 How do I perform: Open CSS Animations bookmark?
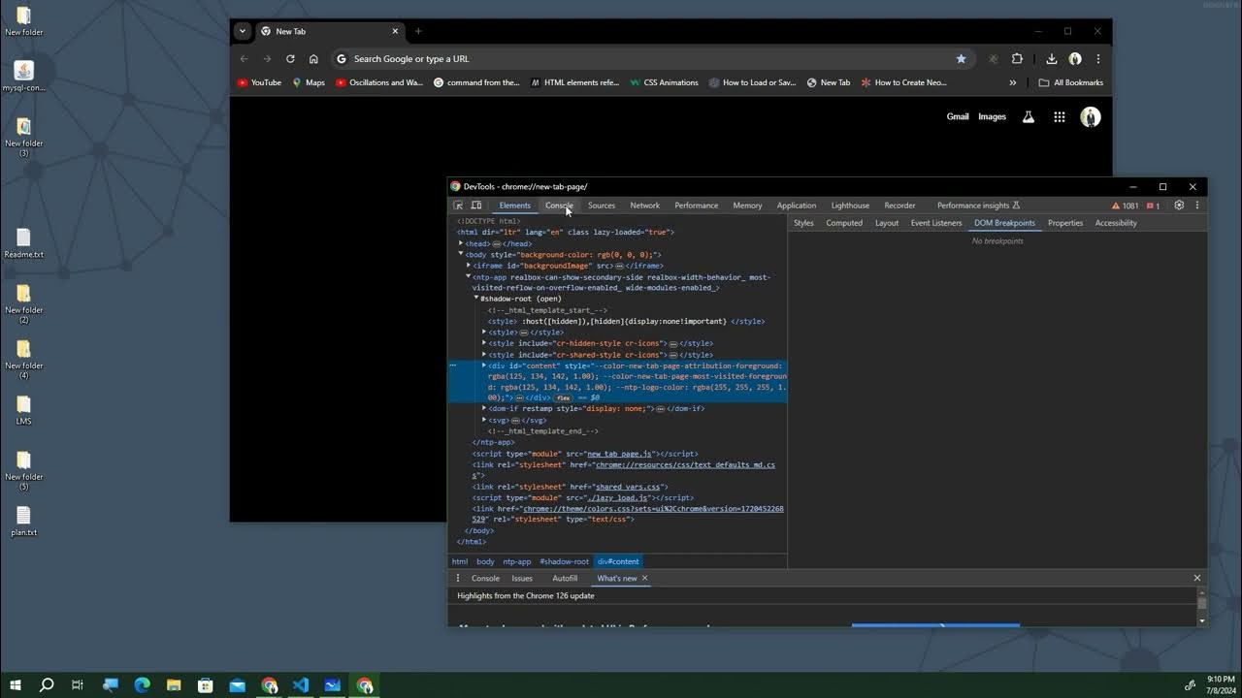[x=664, y=82]
